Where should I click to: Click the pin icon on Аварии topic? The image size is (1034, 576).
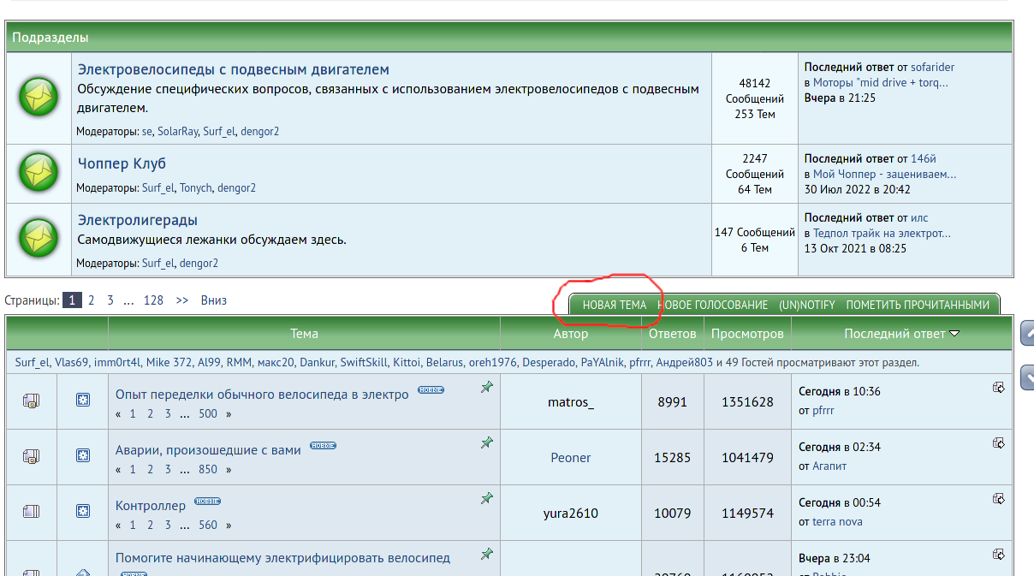486,443
